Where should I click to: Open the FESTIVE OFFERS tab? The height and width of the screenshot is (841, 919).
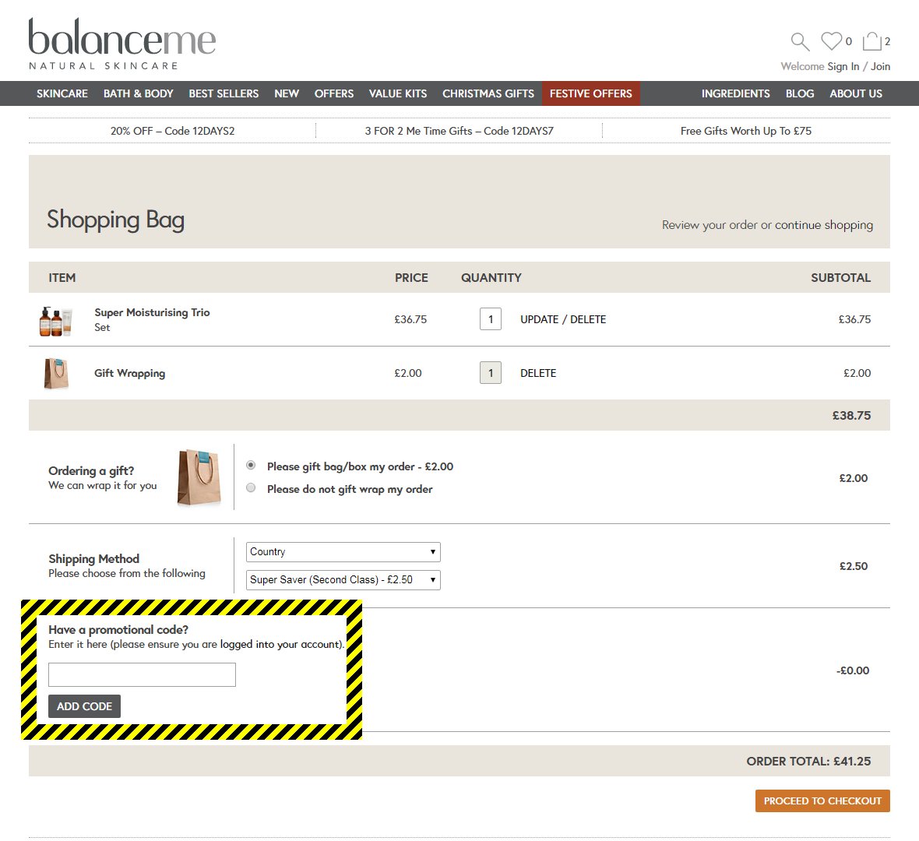tap(591, 93)
